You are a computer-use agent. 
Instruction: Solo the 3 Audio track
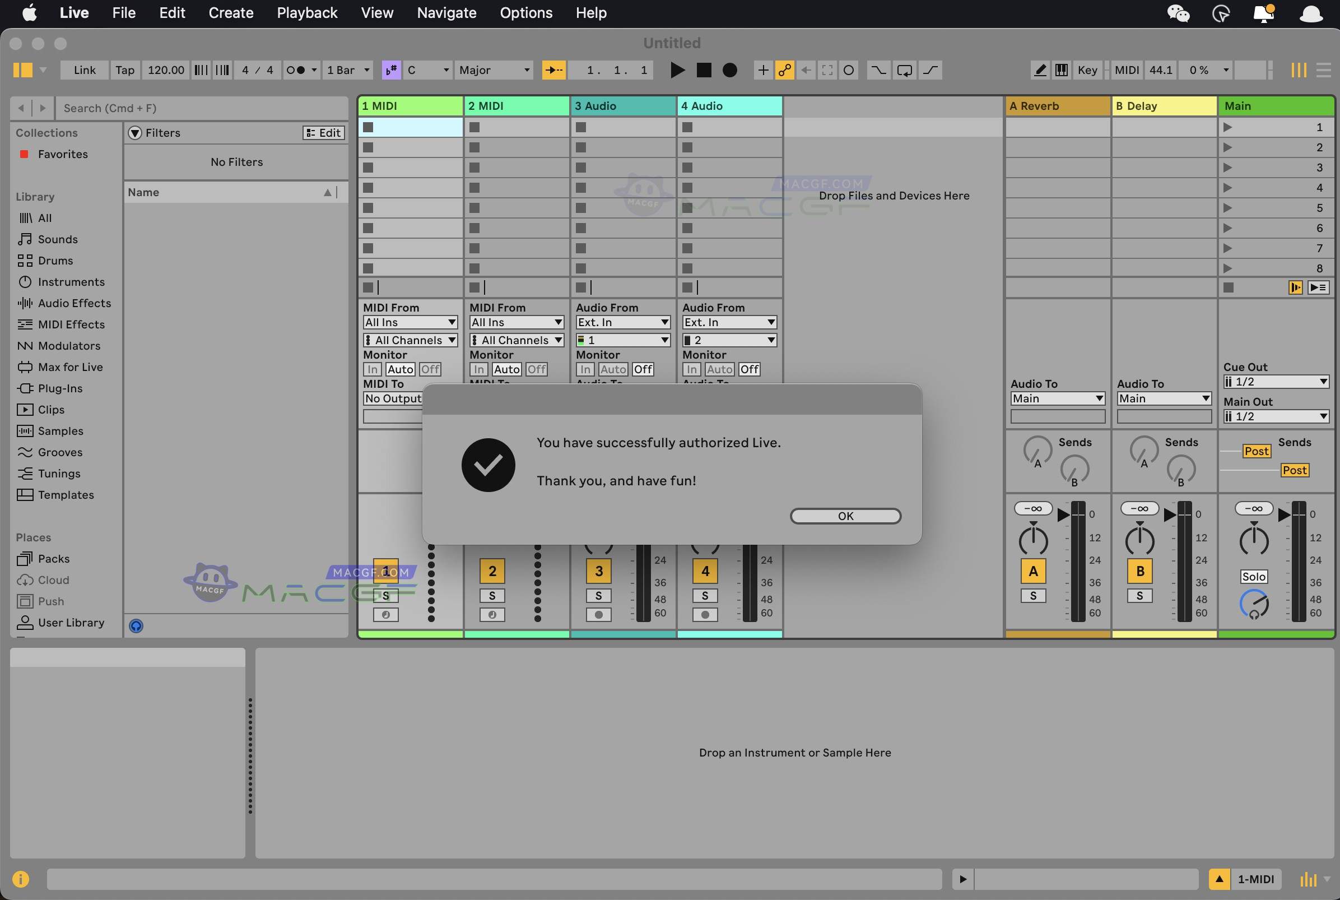coord(598,596)
